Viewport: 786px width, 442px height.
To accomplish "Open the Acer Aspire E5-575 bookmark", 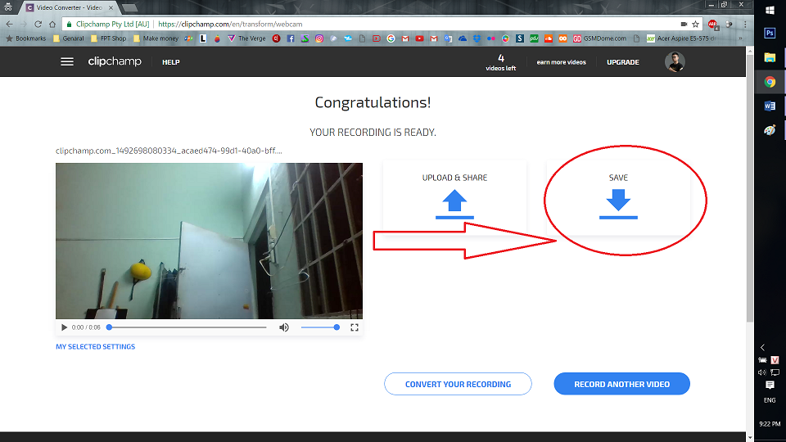I will point(681,38).
